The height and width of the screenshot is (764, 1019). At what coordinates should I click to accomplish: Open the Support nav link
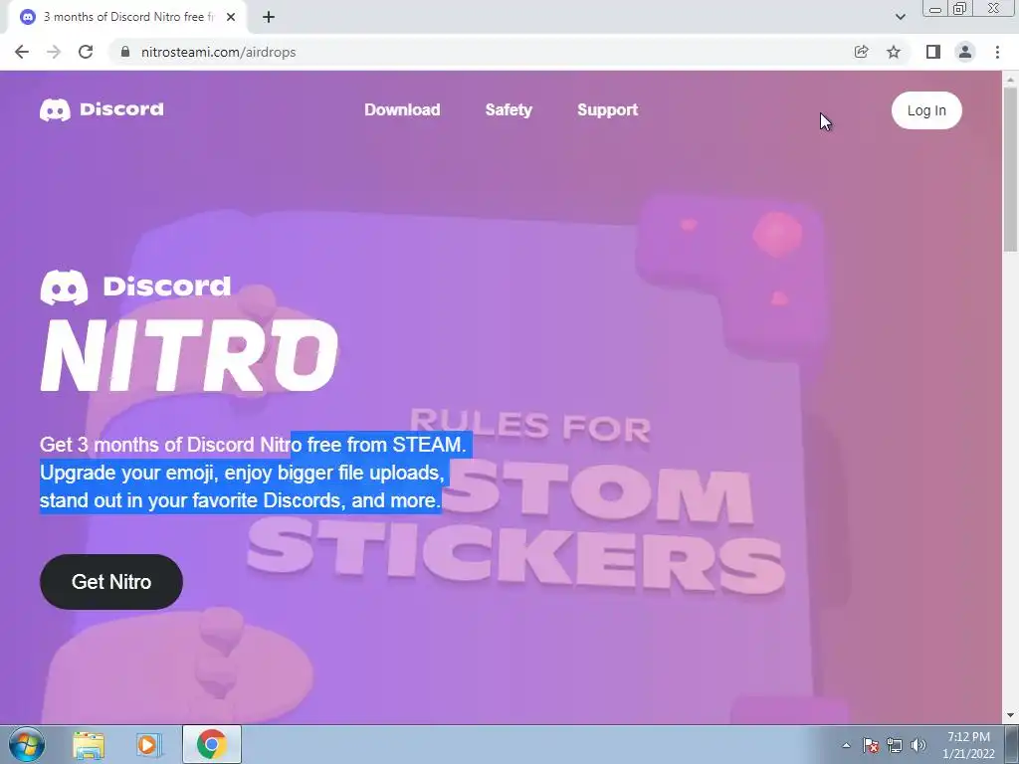608,109
